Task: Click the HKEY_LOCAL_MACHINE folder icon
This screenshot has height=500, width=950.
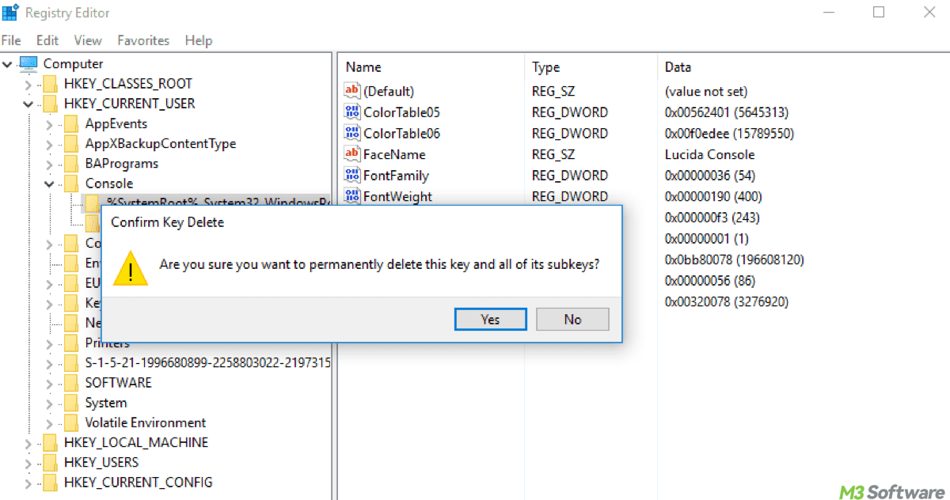Action: [x=51, y=442]
